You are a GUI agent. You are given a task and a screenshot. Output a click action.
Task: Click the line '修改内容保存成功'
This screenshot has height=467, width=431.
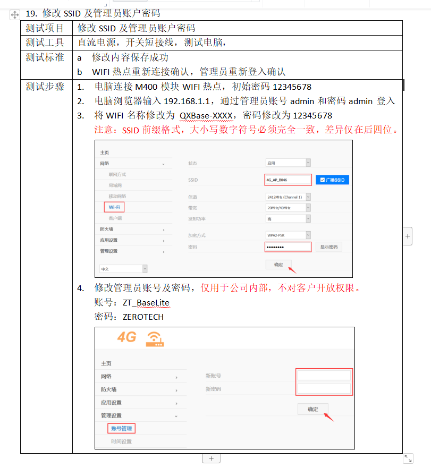click(130, 57)
